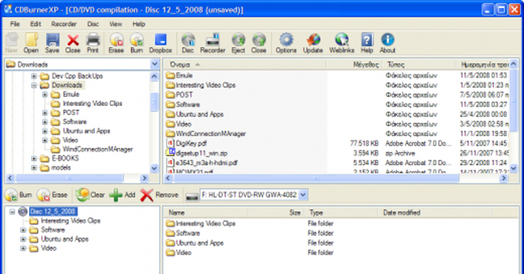
Task: Open the View menu
Action: pos(116,24)
